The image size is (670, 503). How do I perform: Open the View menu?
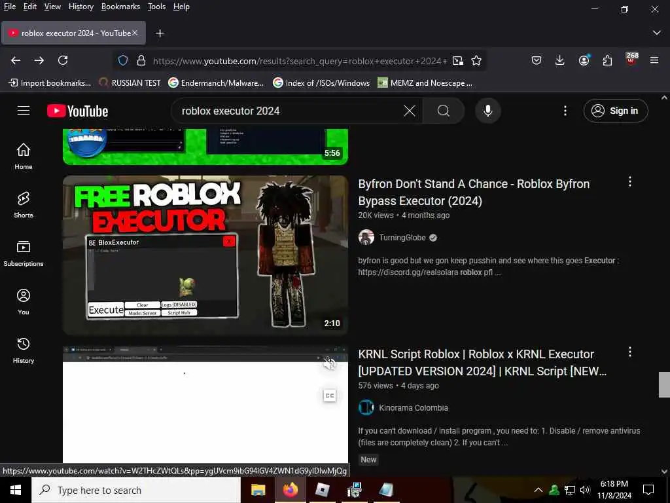(x=52, y=7)
